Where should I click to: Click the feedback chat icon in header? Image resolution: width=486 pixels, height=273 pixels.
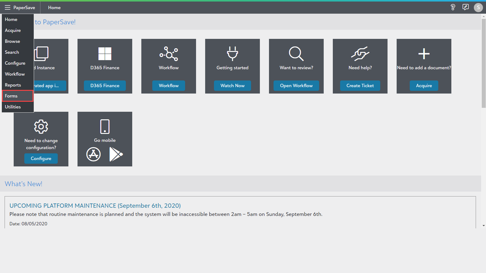[x=465, y=7]
